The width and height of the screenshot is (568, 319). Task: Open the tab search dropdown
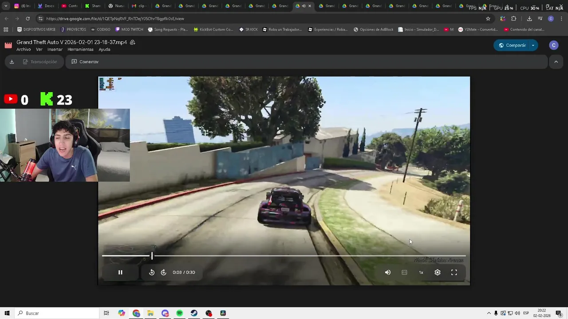pyautogui.click(x=6, y=6)
